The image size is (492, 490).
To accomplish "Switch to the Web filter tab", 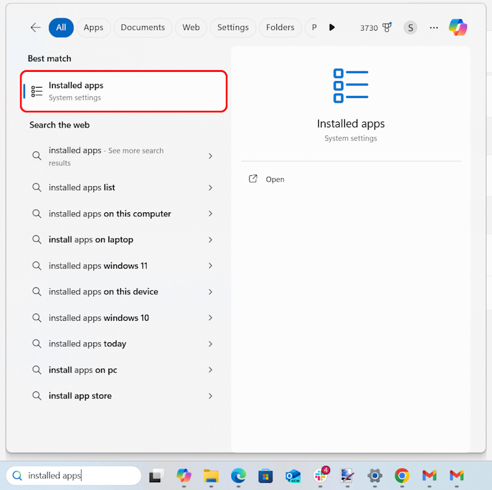I will [x=191, y=27].
